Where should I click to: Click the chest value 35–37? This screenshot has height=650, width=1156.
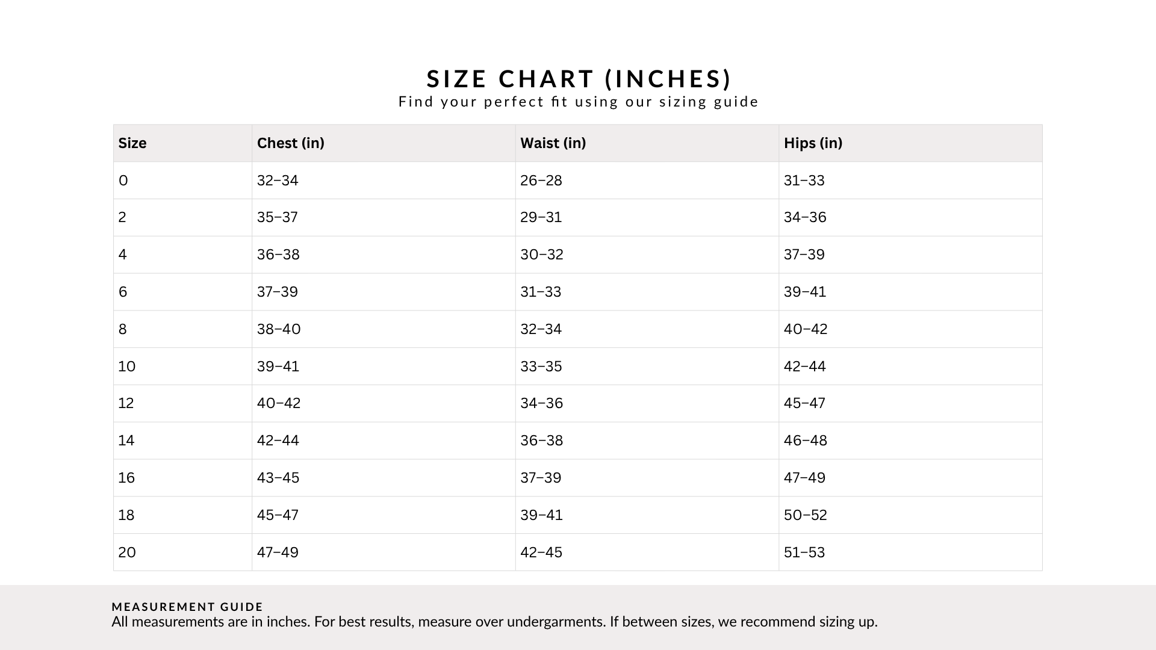(x=278, y=217)
